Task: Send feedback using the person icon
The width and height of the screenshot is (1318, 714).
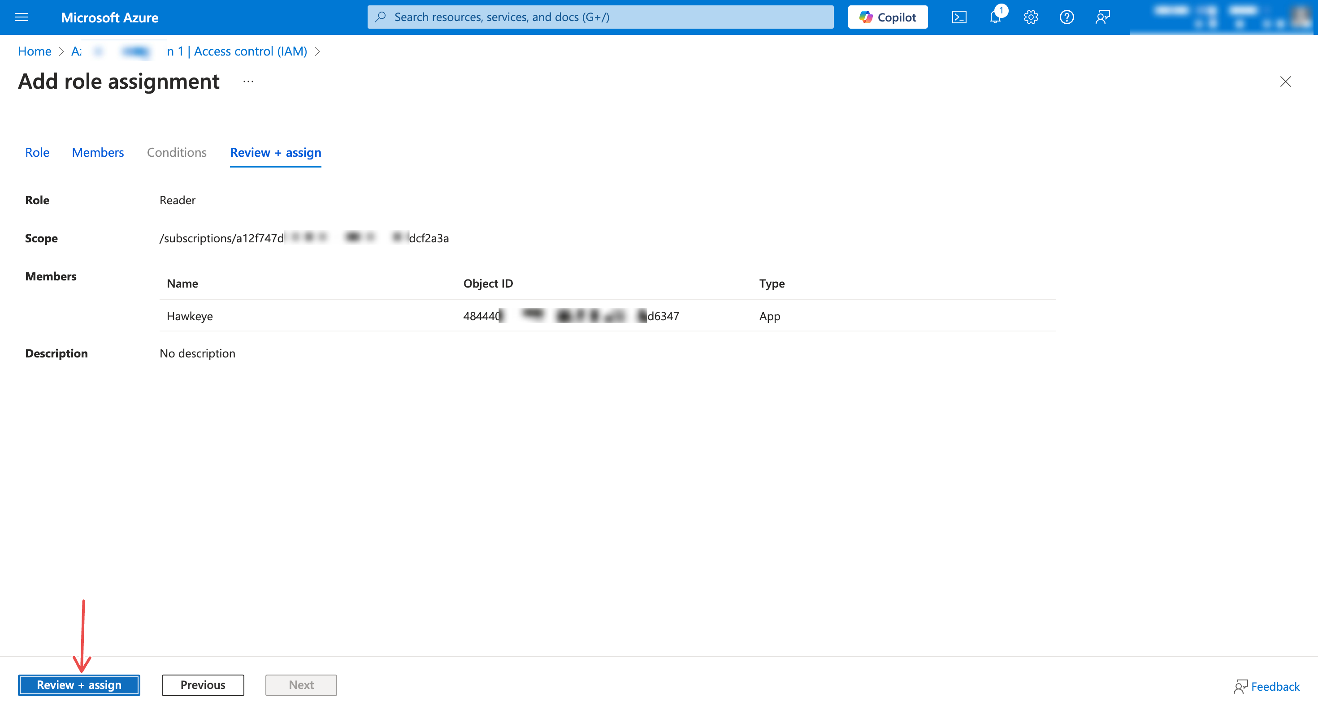Action: pos(1103,17)
